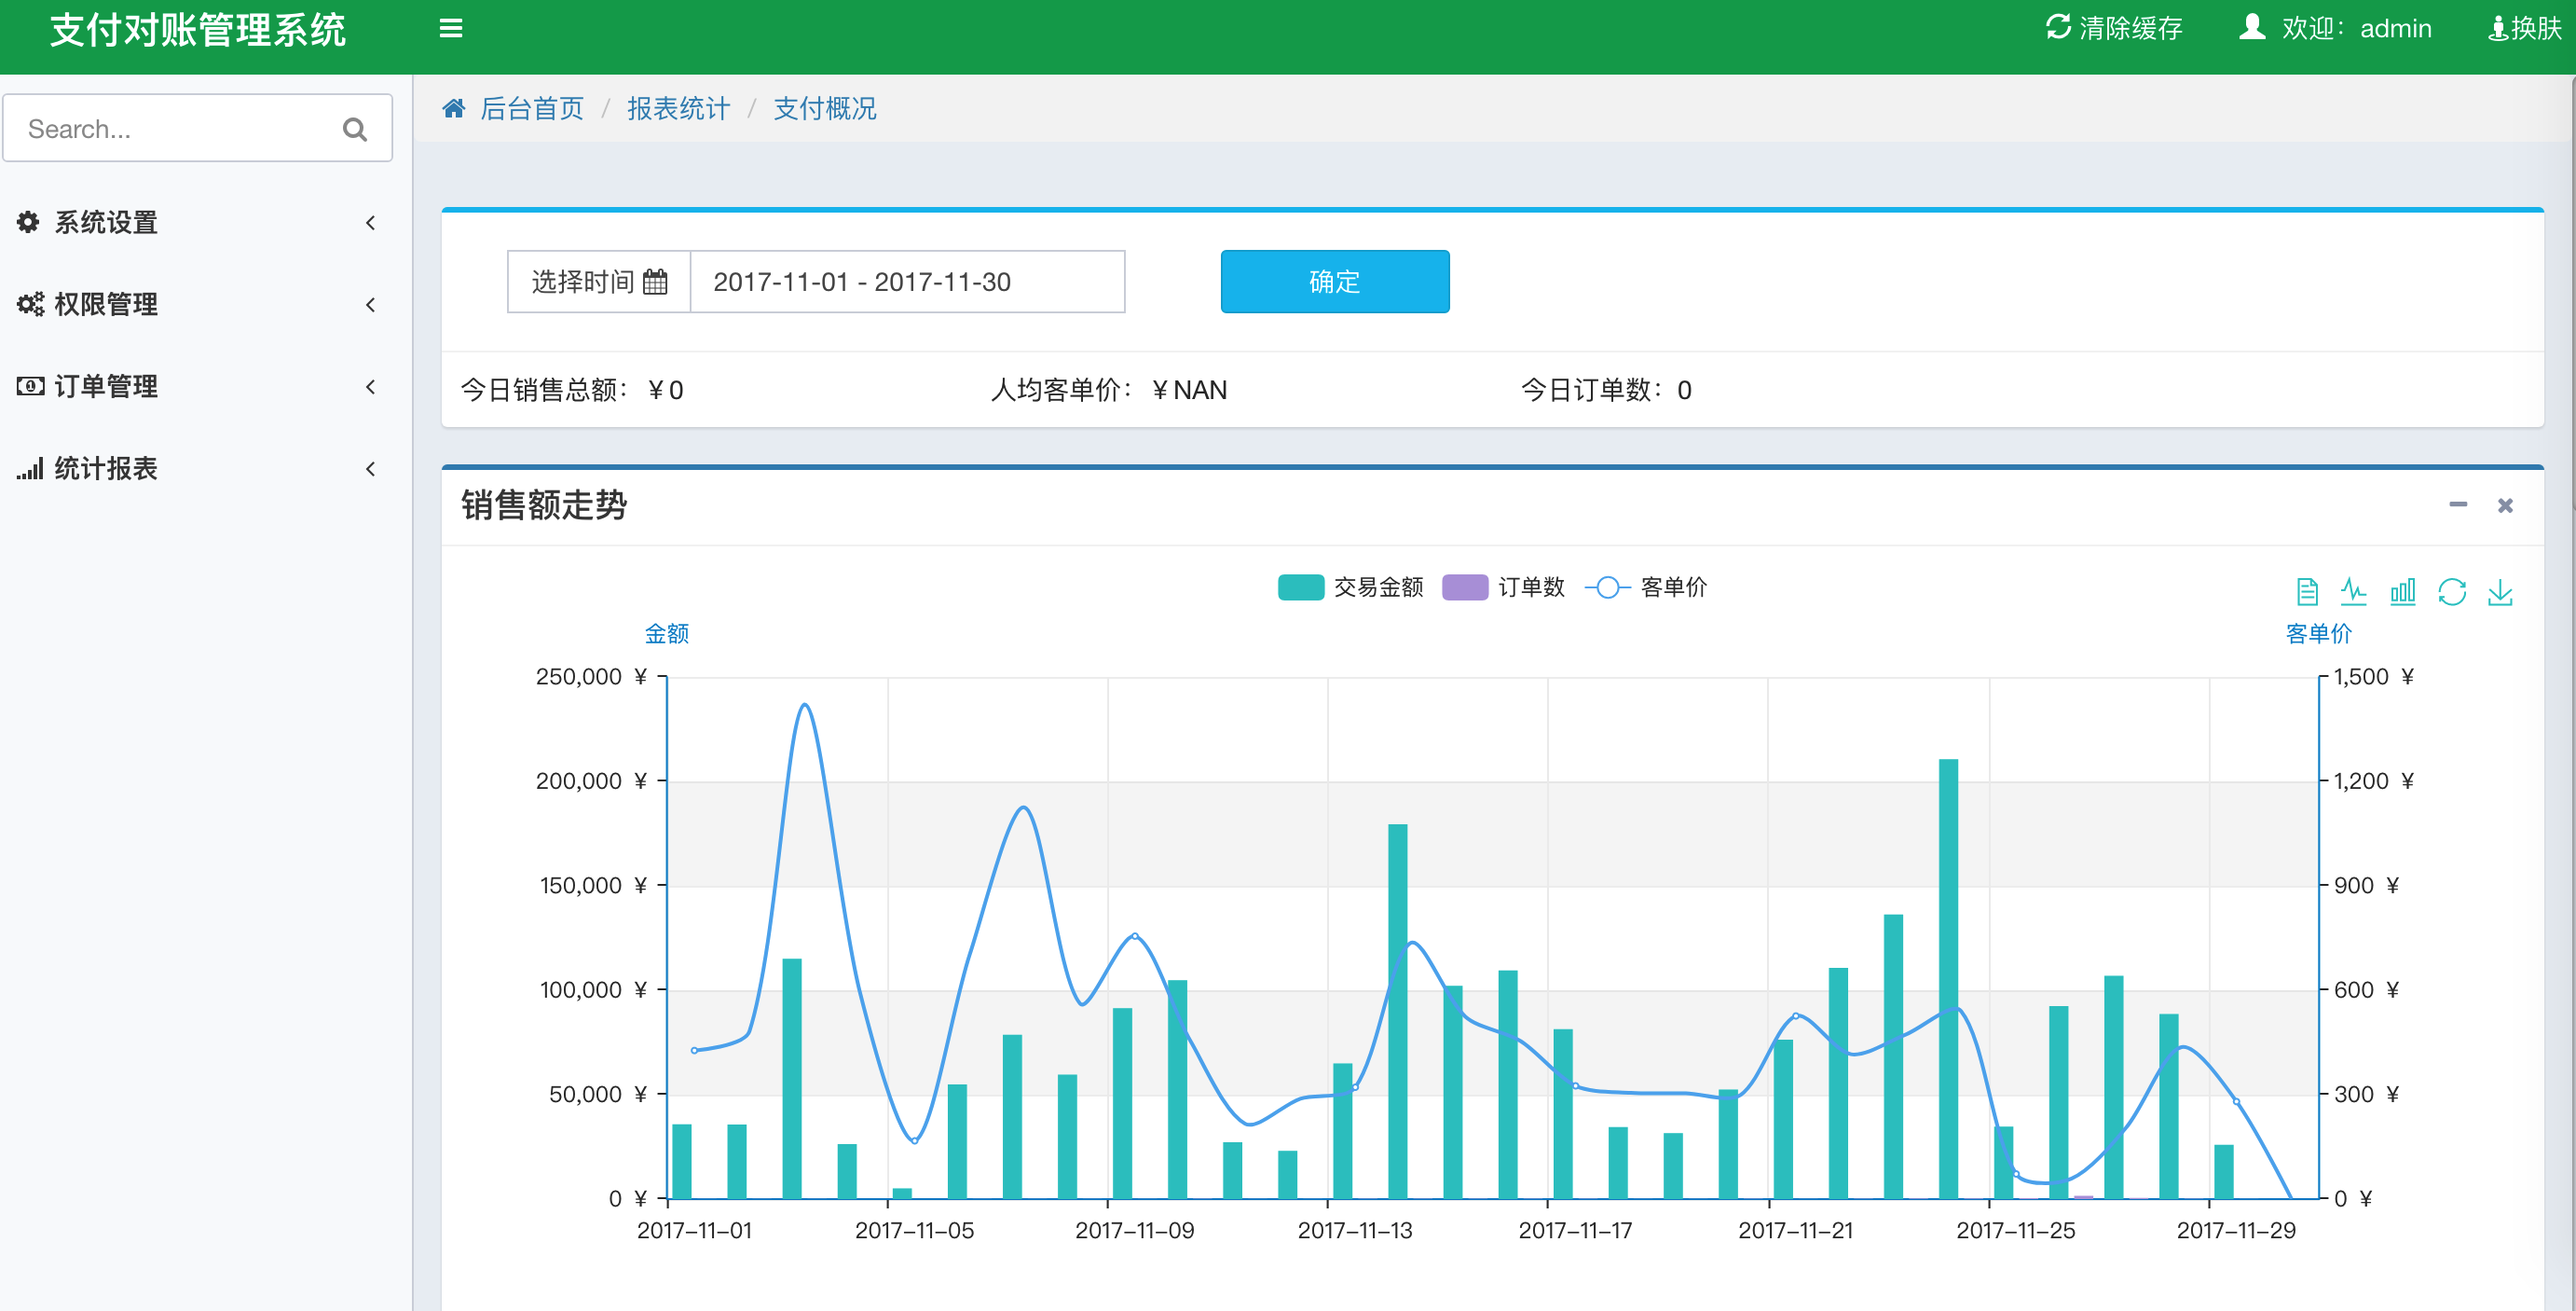Save chart as image download icon

click(x=2500, y=591)
